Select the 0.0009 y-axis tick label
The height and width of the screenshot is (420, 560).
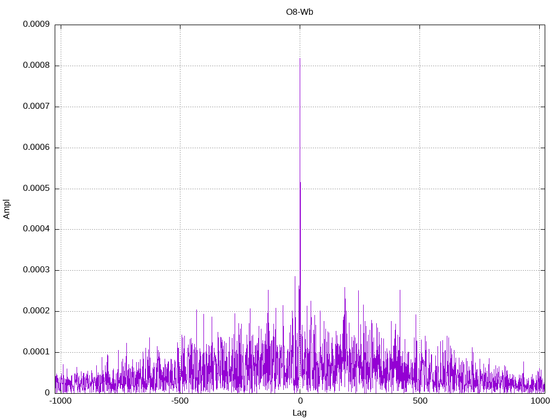click(x=36, y=25)
